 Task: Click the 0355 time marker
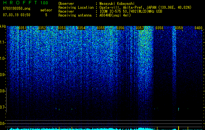tap(101, 28)
